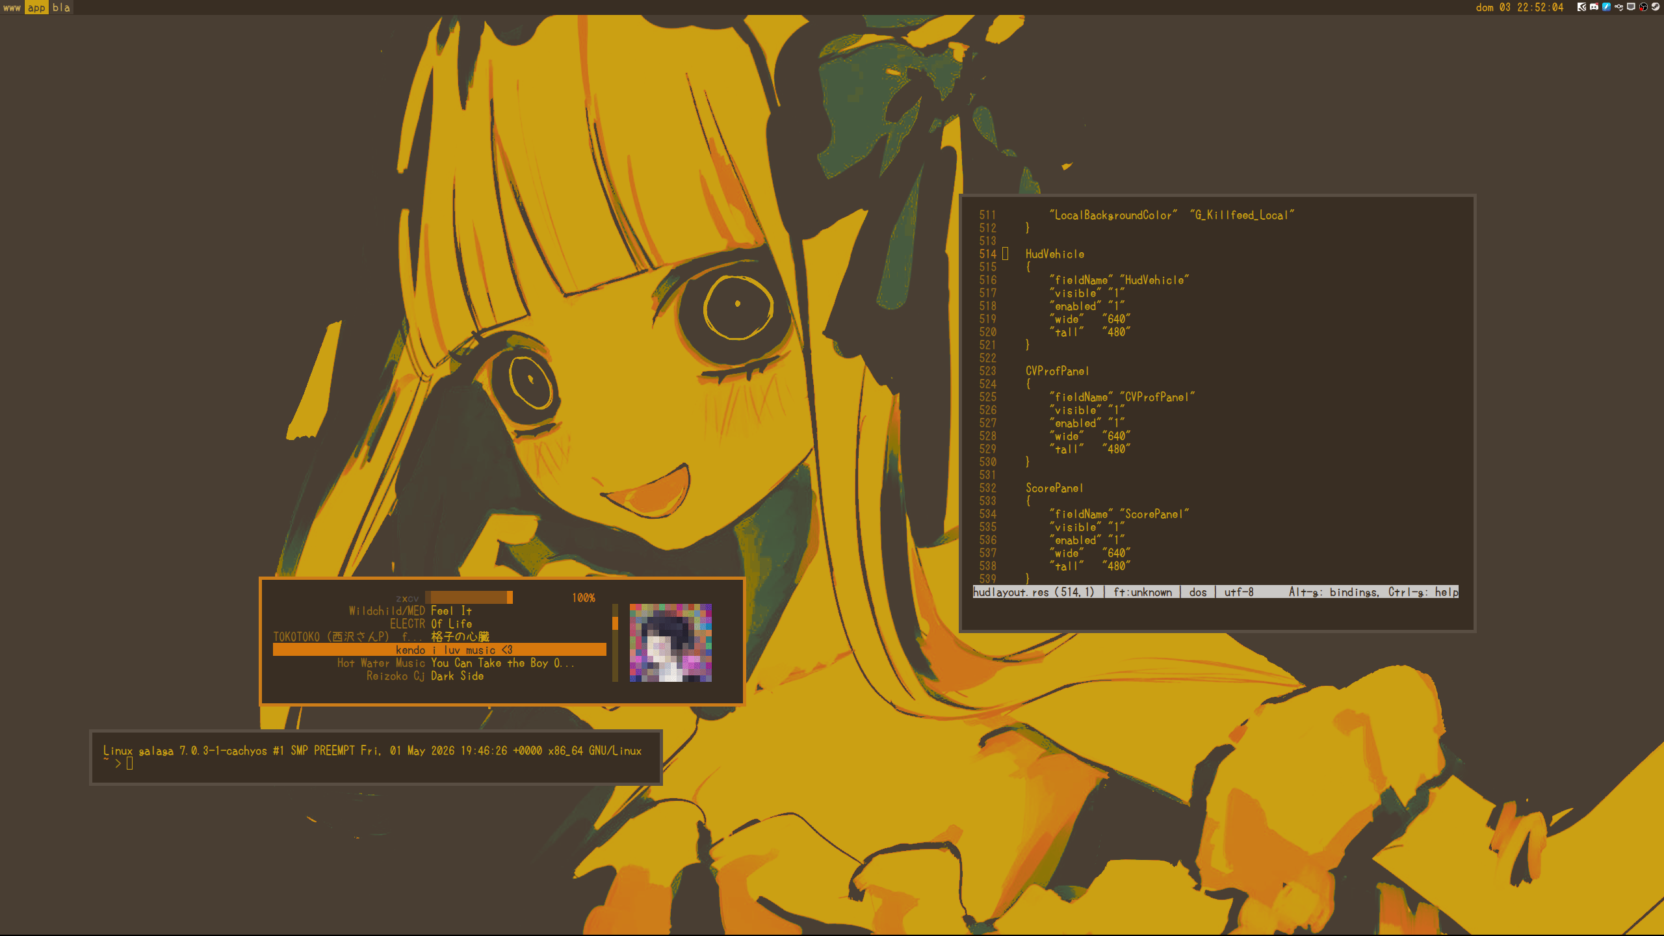Screen dimensions: 1664x936
Task: Click the "480" tall value on line 520
Action: pyautogui.click(x=1116, y=332)
